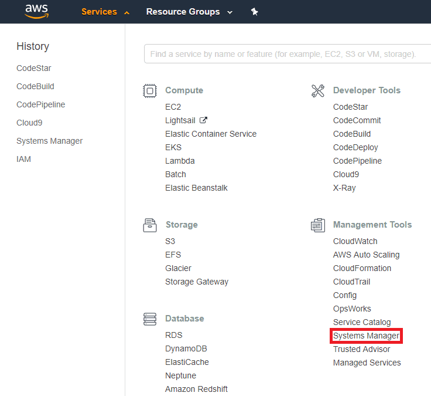Click the external link icon next to Lightsail
This screenshot has width=431, height=396.
tap(203, 120)
